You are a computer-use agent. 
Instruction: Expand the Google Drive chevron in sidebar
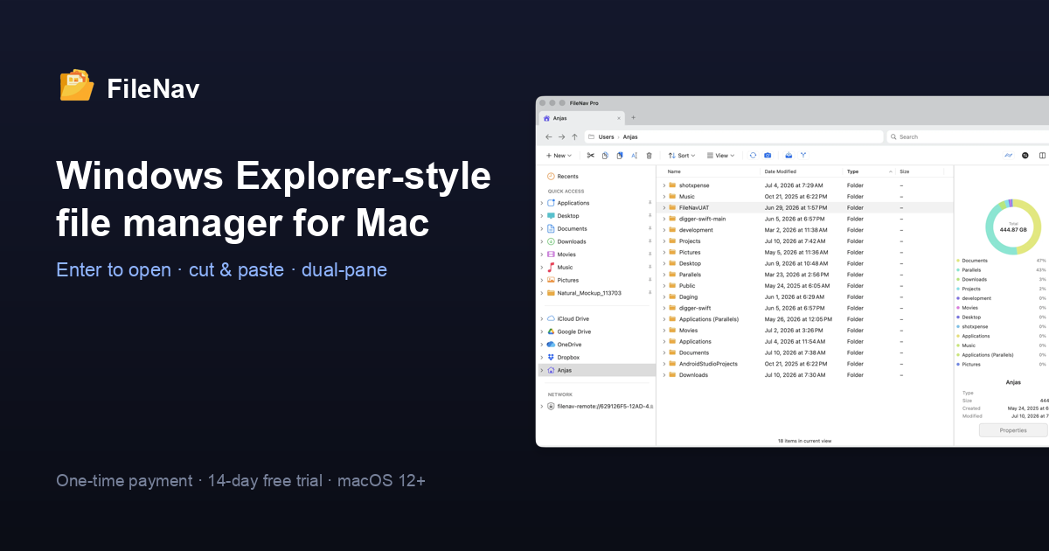coord(542,331)
